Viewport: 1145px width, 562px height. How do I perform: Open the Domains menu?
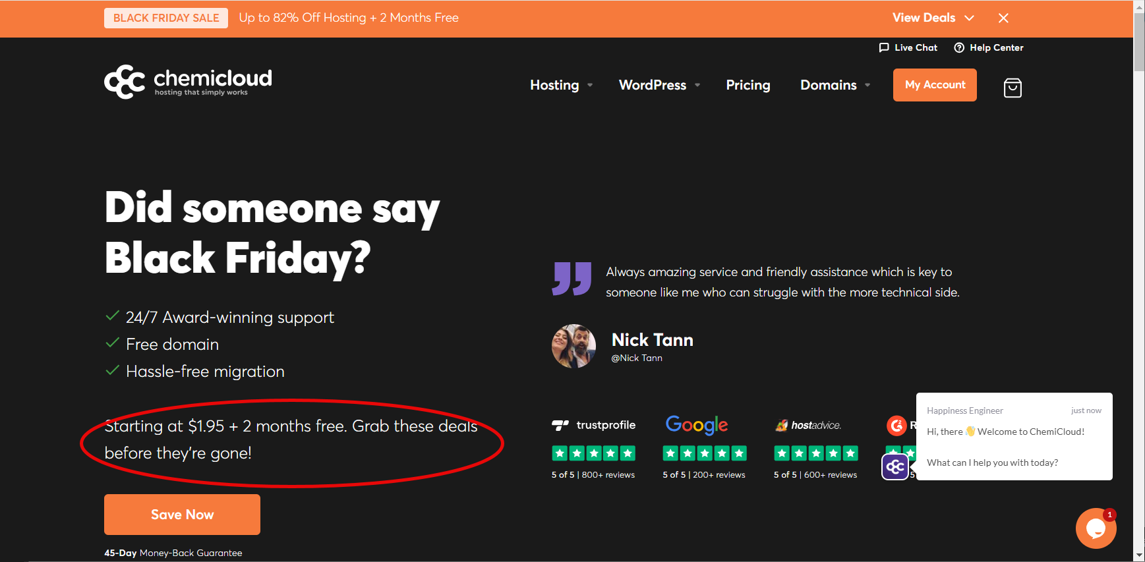click(835, 85)
